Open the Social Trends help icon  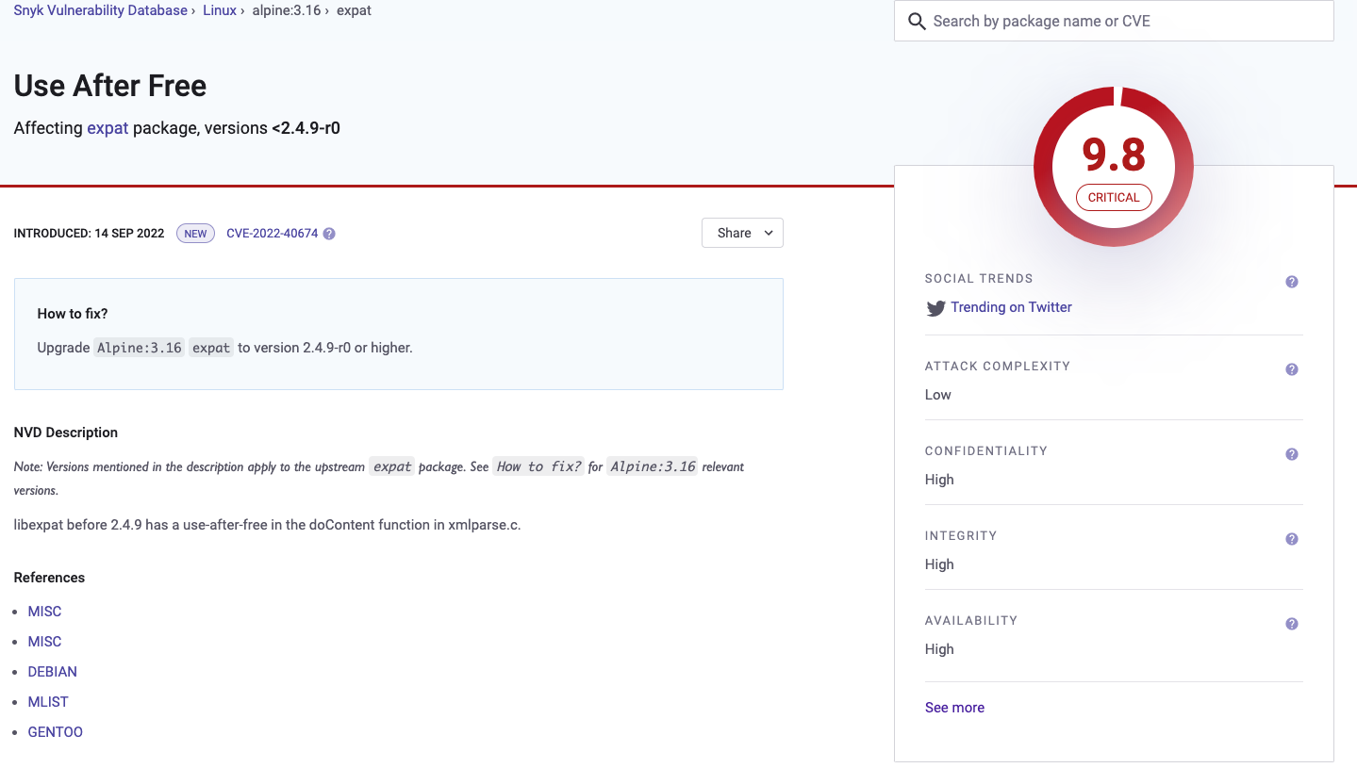1291,281
